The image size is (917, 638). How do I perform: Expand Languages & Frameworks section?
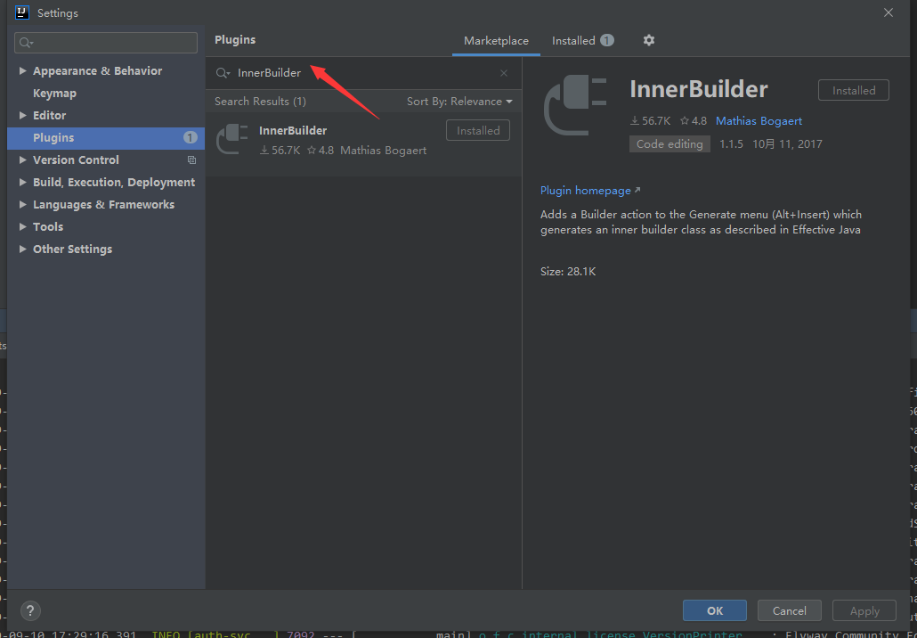coord(23,204)
